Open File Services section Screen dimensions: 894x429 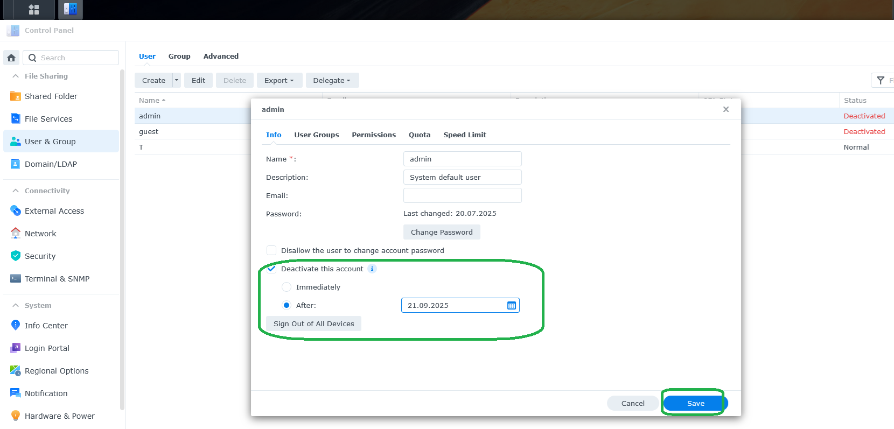pos(48,119)
